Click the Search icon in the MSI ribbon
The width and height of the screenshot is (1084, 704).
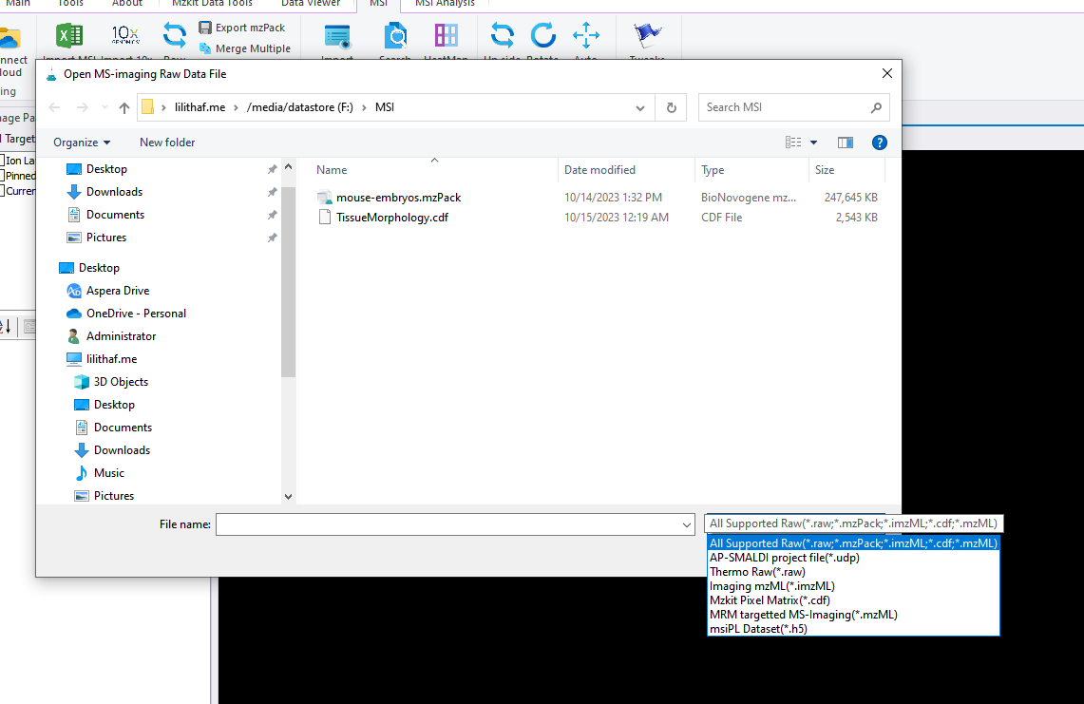(395, 36)
